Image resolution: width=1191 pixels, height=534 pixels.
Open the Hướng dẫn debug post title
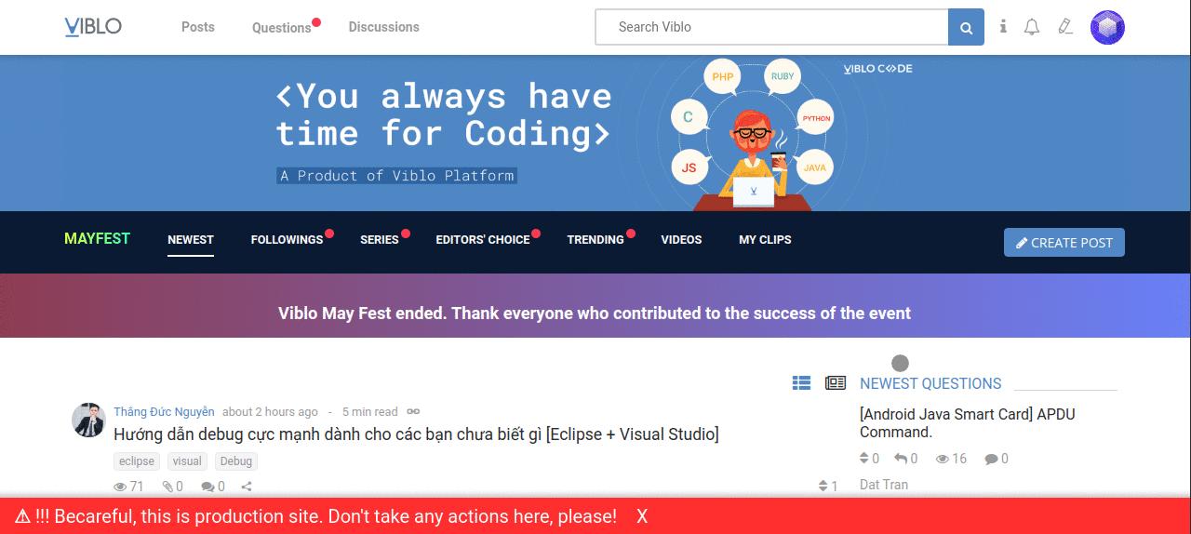click(416, 434)
